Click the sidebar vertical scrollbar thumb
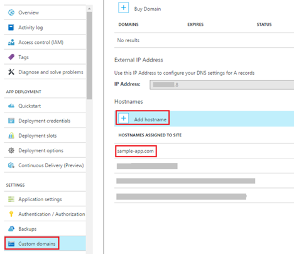Screen dimensions: 294x254 coord(89,55)
